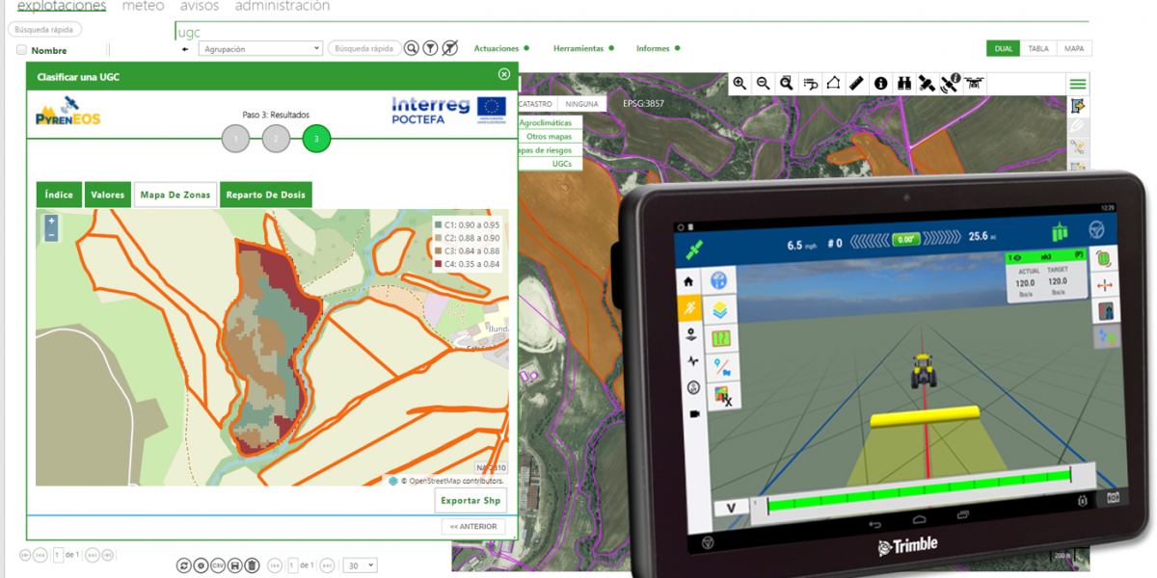Click the trash delete icon in bottom toolbar
Image resolution: width=1157 pixels, height=578 pixels.
coord(251,565)
